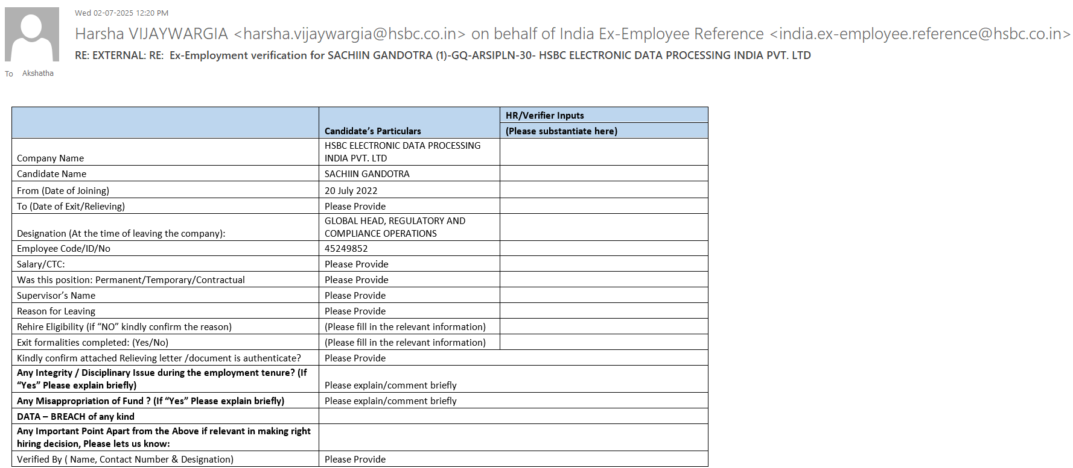Click the "Rehire Eligibility" row label

(124, 326)
